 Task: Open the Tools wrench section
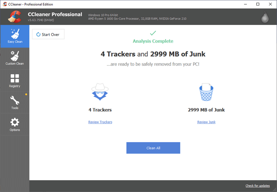coord(15,103)
